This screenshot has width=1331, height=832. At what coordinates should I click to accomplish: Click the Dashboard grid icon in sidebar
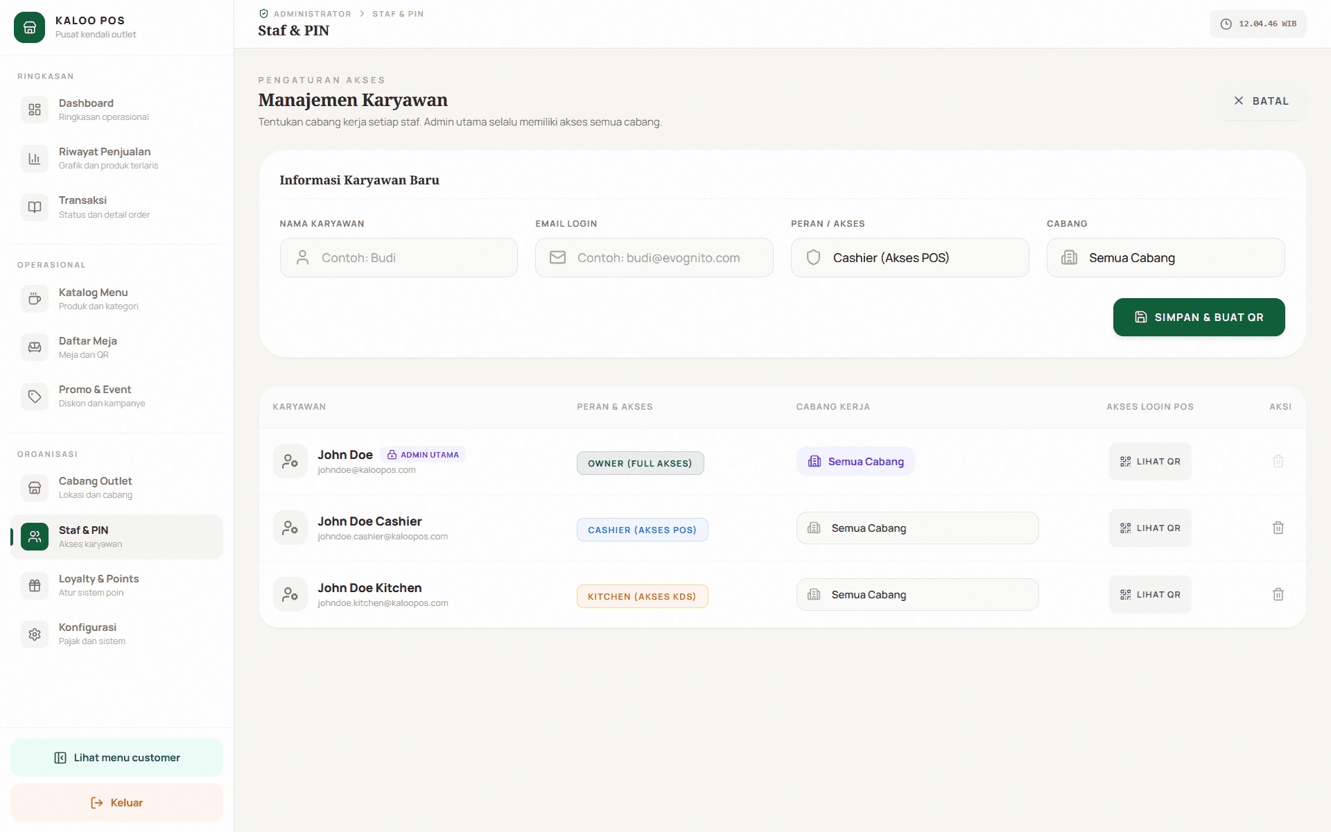pyautogui.click(x=35, y=110)
